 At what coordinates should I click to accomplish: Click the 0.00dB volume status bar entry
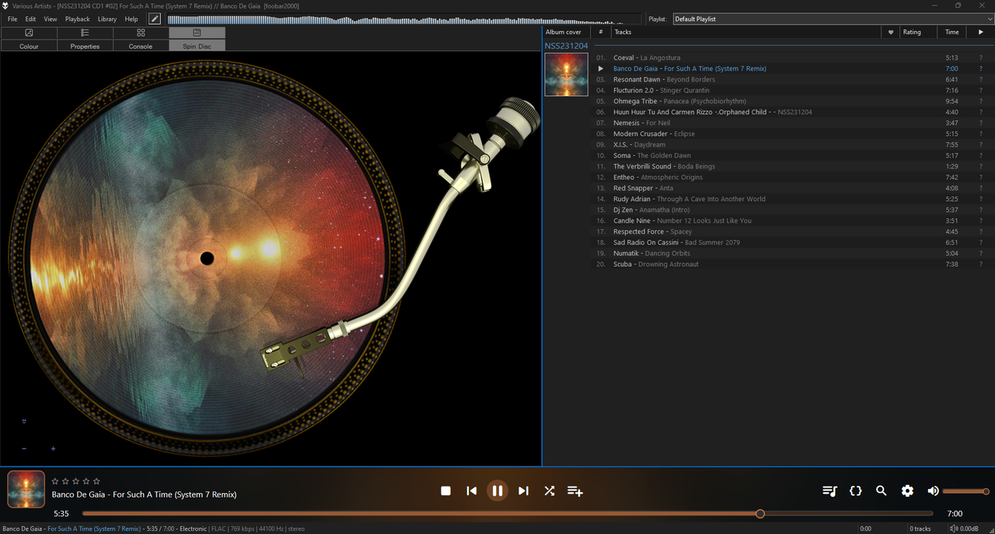tap(965, 529)
